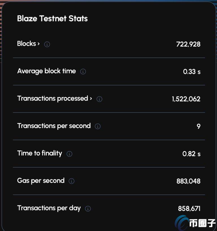Click the 1,522,062 transactions value
This screenshot has width=217, height=231.
click(x=186, y=99)
